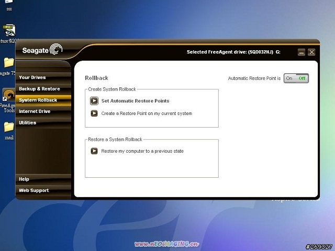Screen dimensions: 335x251
Task: Click arrow icon beside Create a Restore Point
Action: click(94, 113)
